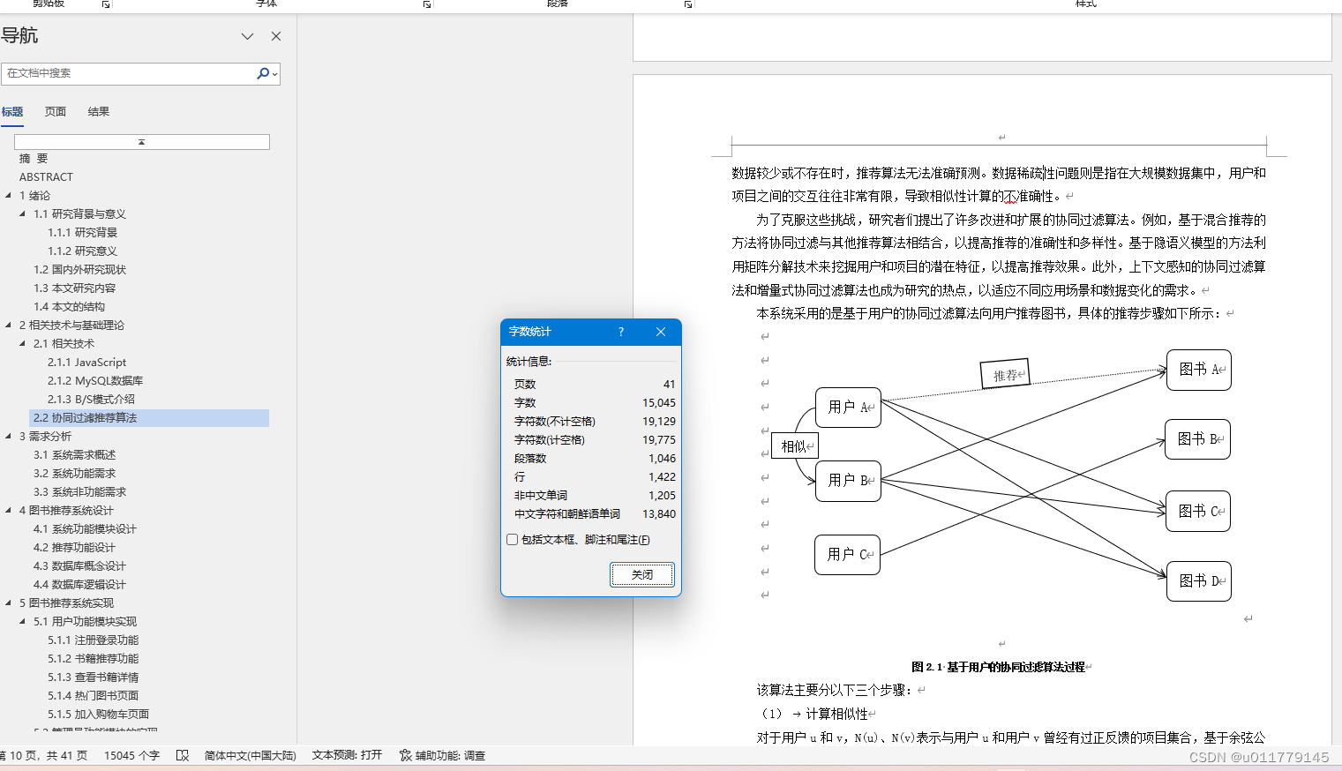Close the navigation pane with its X
1342x771 pixels.
pos(276,36)
